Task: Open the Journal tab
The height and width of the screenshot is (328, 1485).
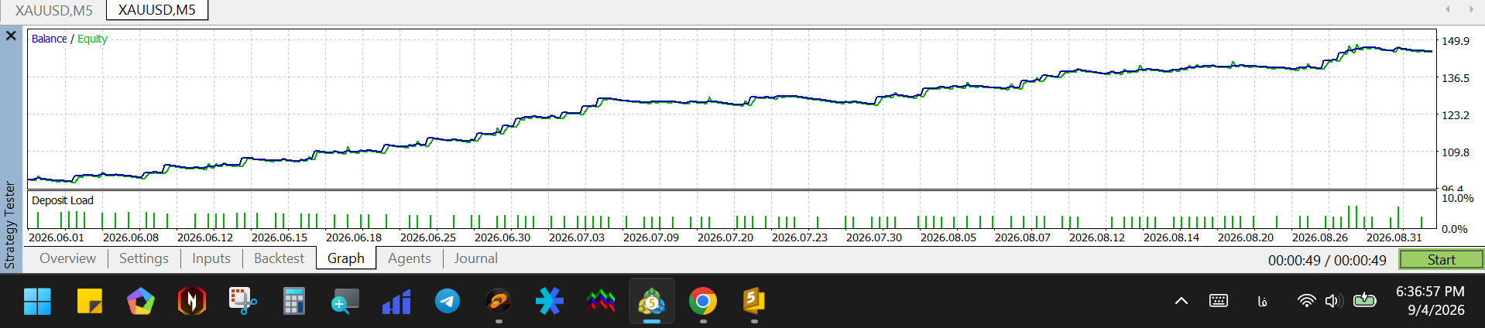Action: click(475, 258)
